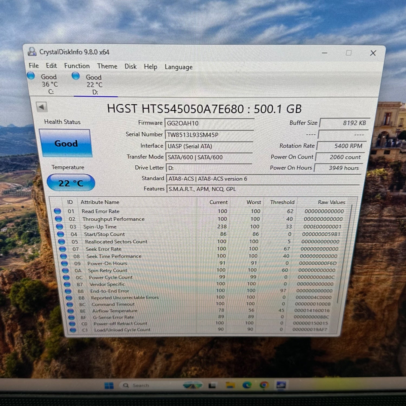Viewport: 406px width, 406px height.
Task: Open Task View from the taskbar
Action: (212, 385)
